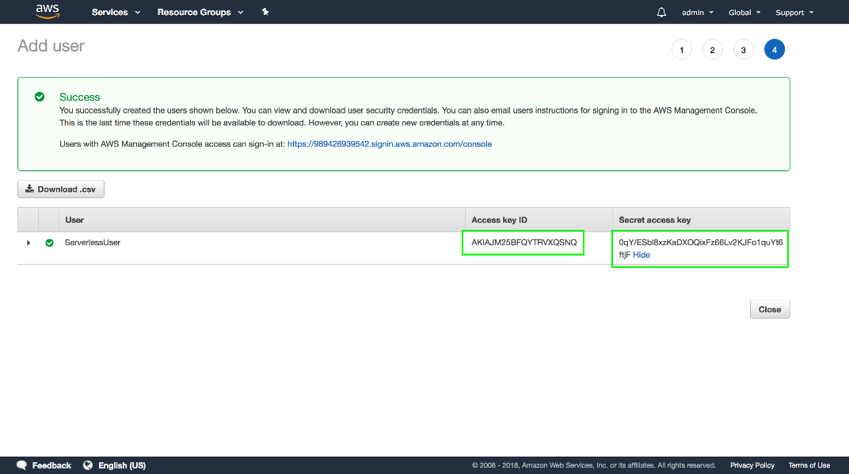Open the notifications bell
Viewport: 849px width, 474px height.
coord(661,12)
